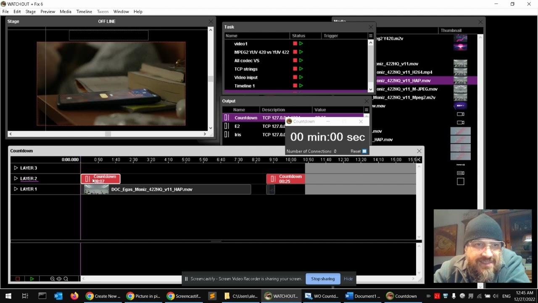Viewport: 538px width, 303px height.
Task: Click the E2 output icon
Action: 227,126
